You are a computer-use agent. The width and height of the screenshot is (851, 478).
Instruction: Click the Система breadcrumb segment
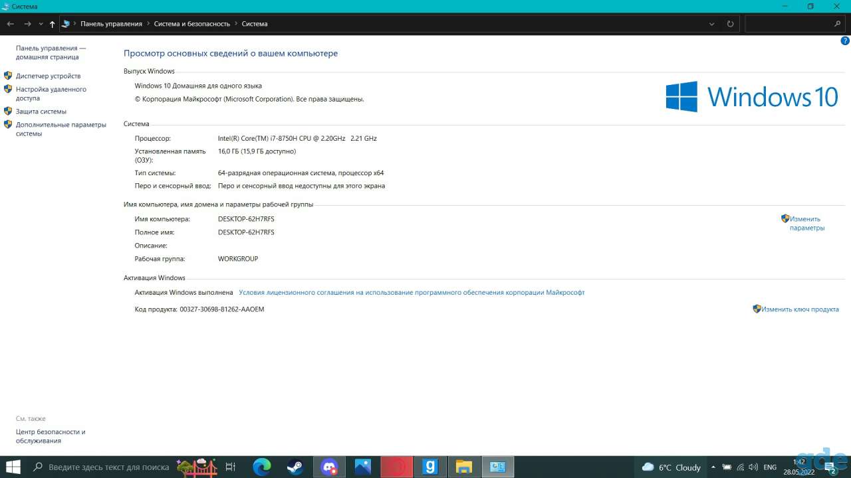[255, 24]
